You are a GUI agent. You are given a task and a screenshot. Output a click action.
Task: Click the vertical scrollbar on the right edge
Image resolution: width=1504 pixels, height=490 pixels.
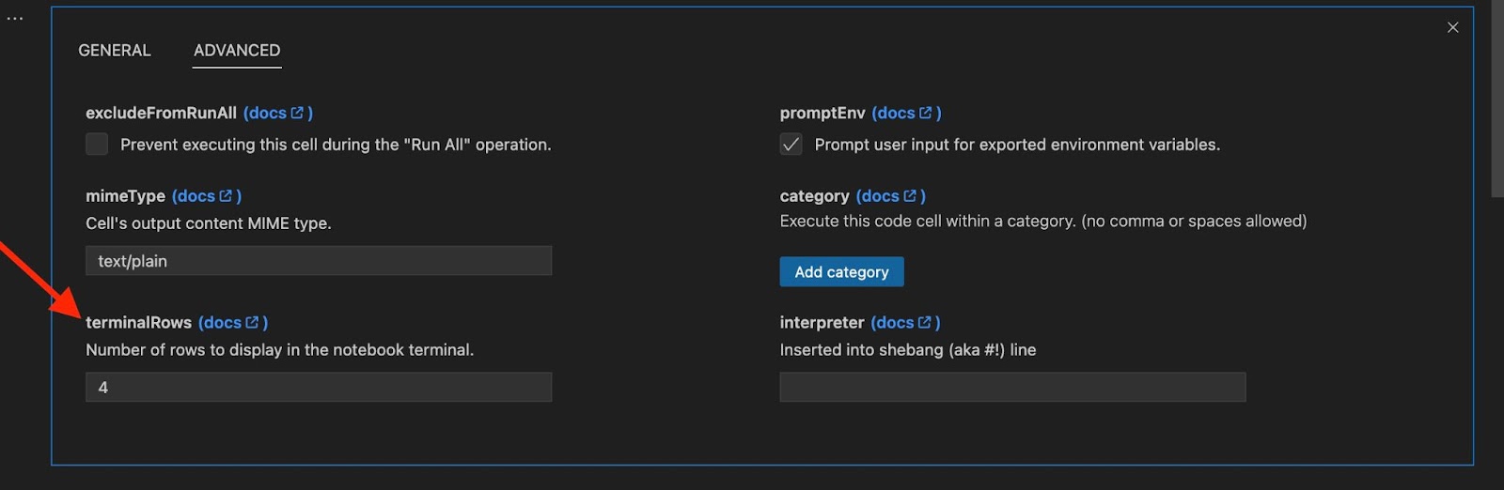[x=1496, y=99]
